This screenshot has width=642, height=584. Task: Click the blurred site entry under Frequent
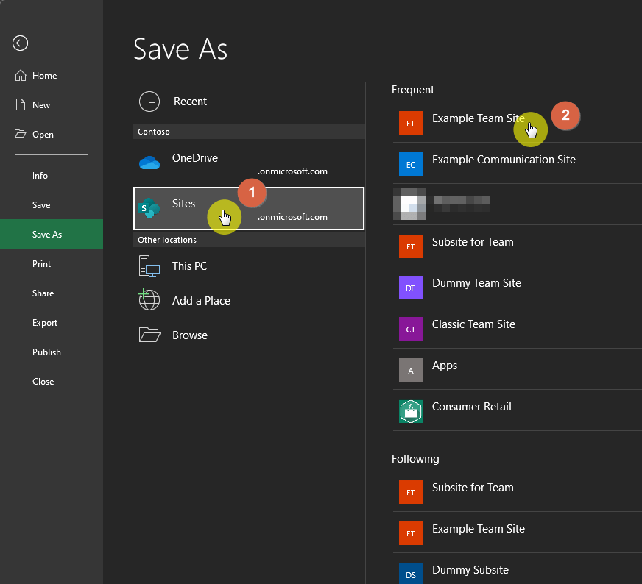point(517,204)
